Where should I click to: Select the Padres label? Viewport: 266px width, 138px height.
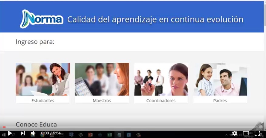220,100
